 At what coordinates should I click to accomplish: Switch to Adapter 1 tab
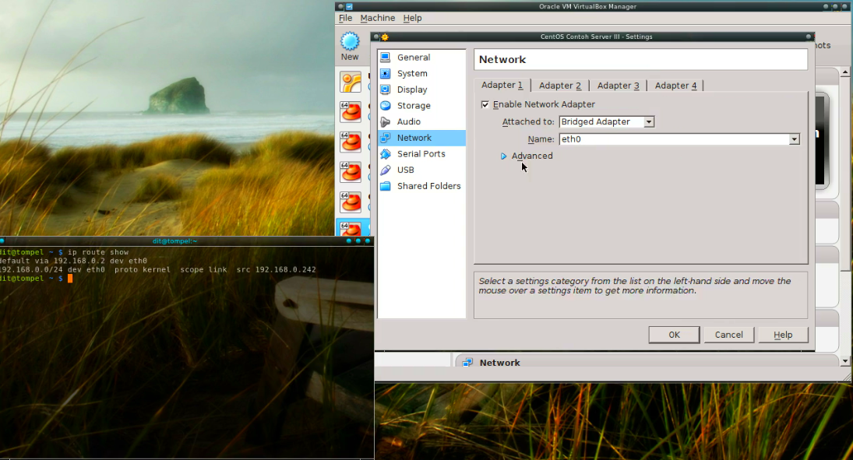[x=502, y=85]
